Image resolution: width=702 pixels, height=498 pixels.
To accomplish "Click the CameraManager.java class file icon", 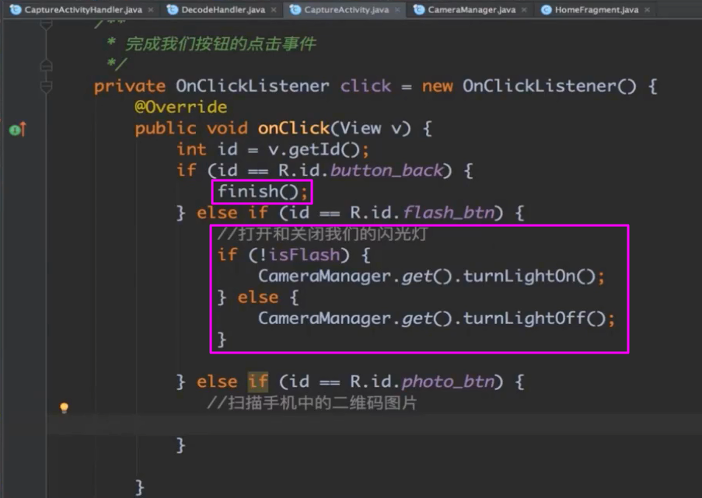I will coord(418,9).
